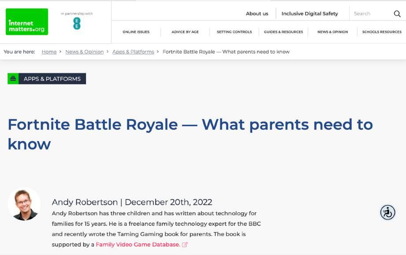Click the green Apps & Platforms category icon
The height and width of the screenshot is (255, 406).
(x=13, y=79)
